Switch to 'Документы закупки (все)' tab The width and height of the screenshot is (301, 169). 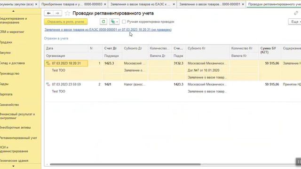click(x=17, y=4)
